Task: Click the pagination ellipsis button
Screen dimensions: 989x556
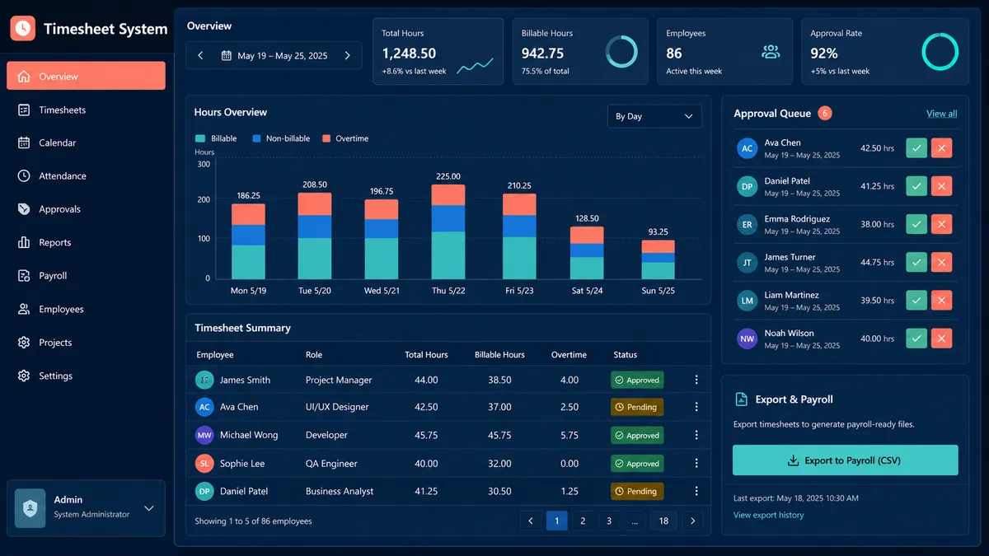Action: [635, 521]
